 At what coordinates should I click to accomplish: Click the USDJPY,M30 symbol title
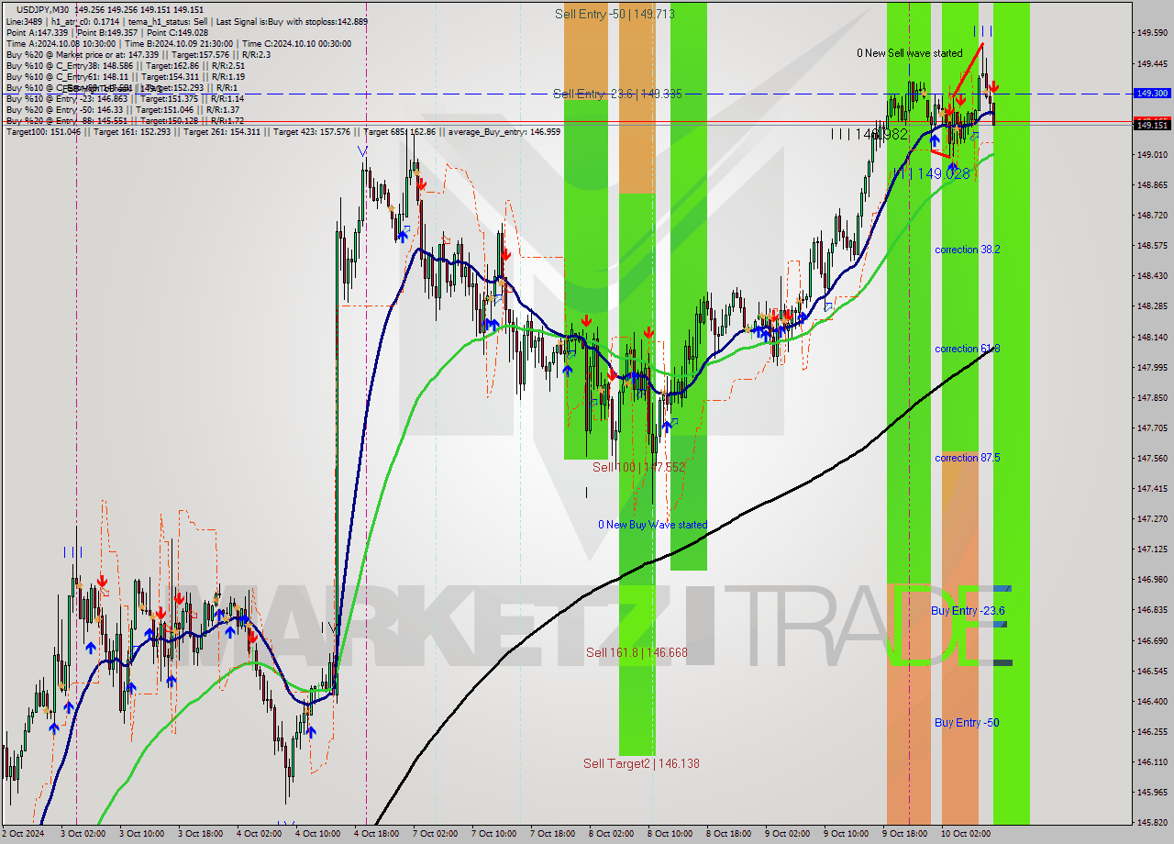44,9
